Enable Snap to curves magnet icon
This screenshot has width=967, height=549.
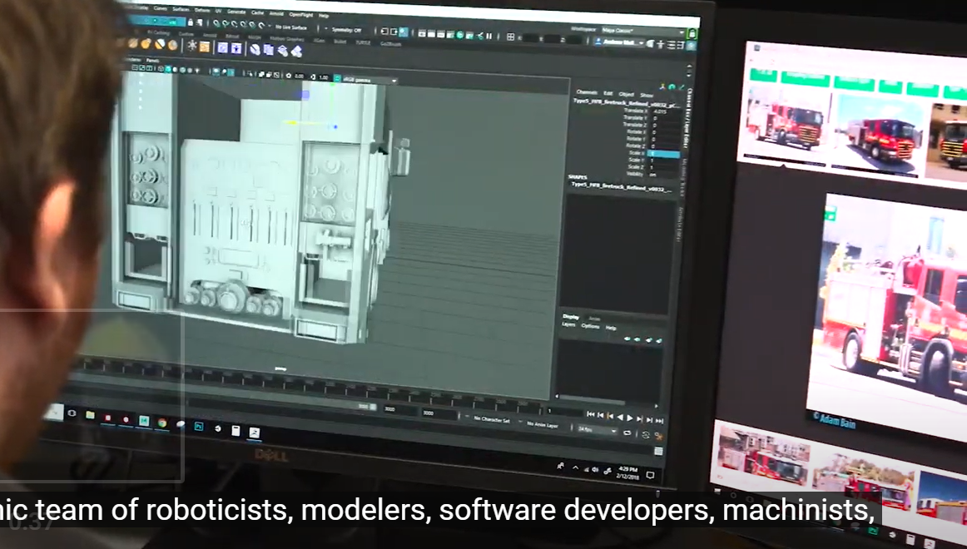point(225,24)
